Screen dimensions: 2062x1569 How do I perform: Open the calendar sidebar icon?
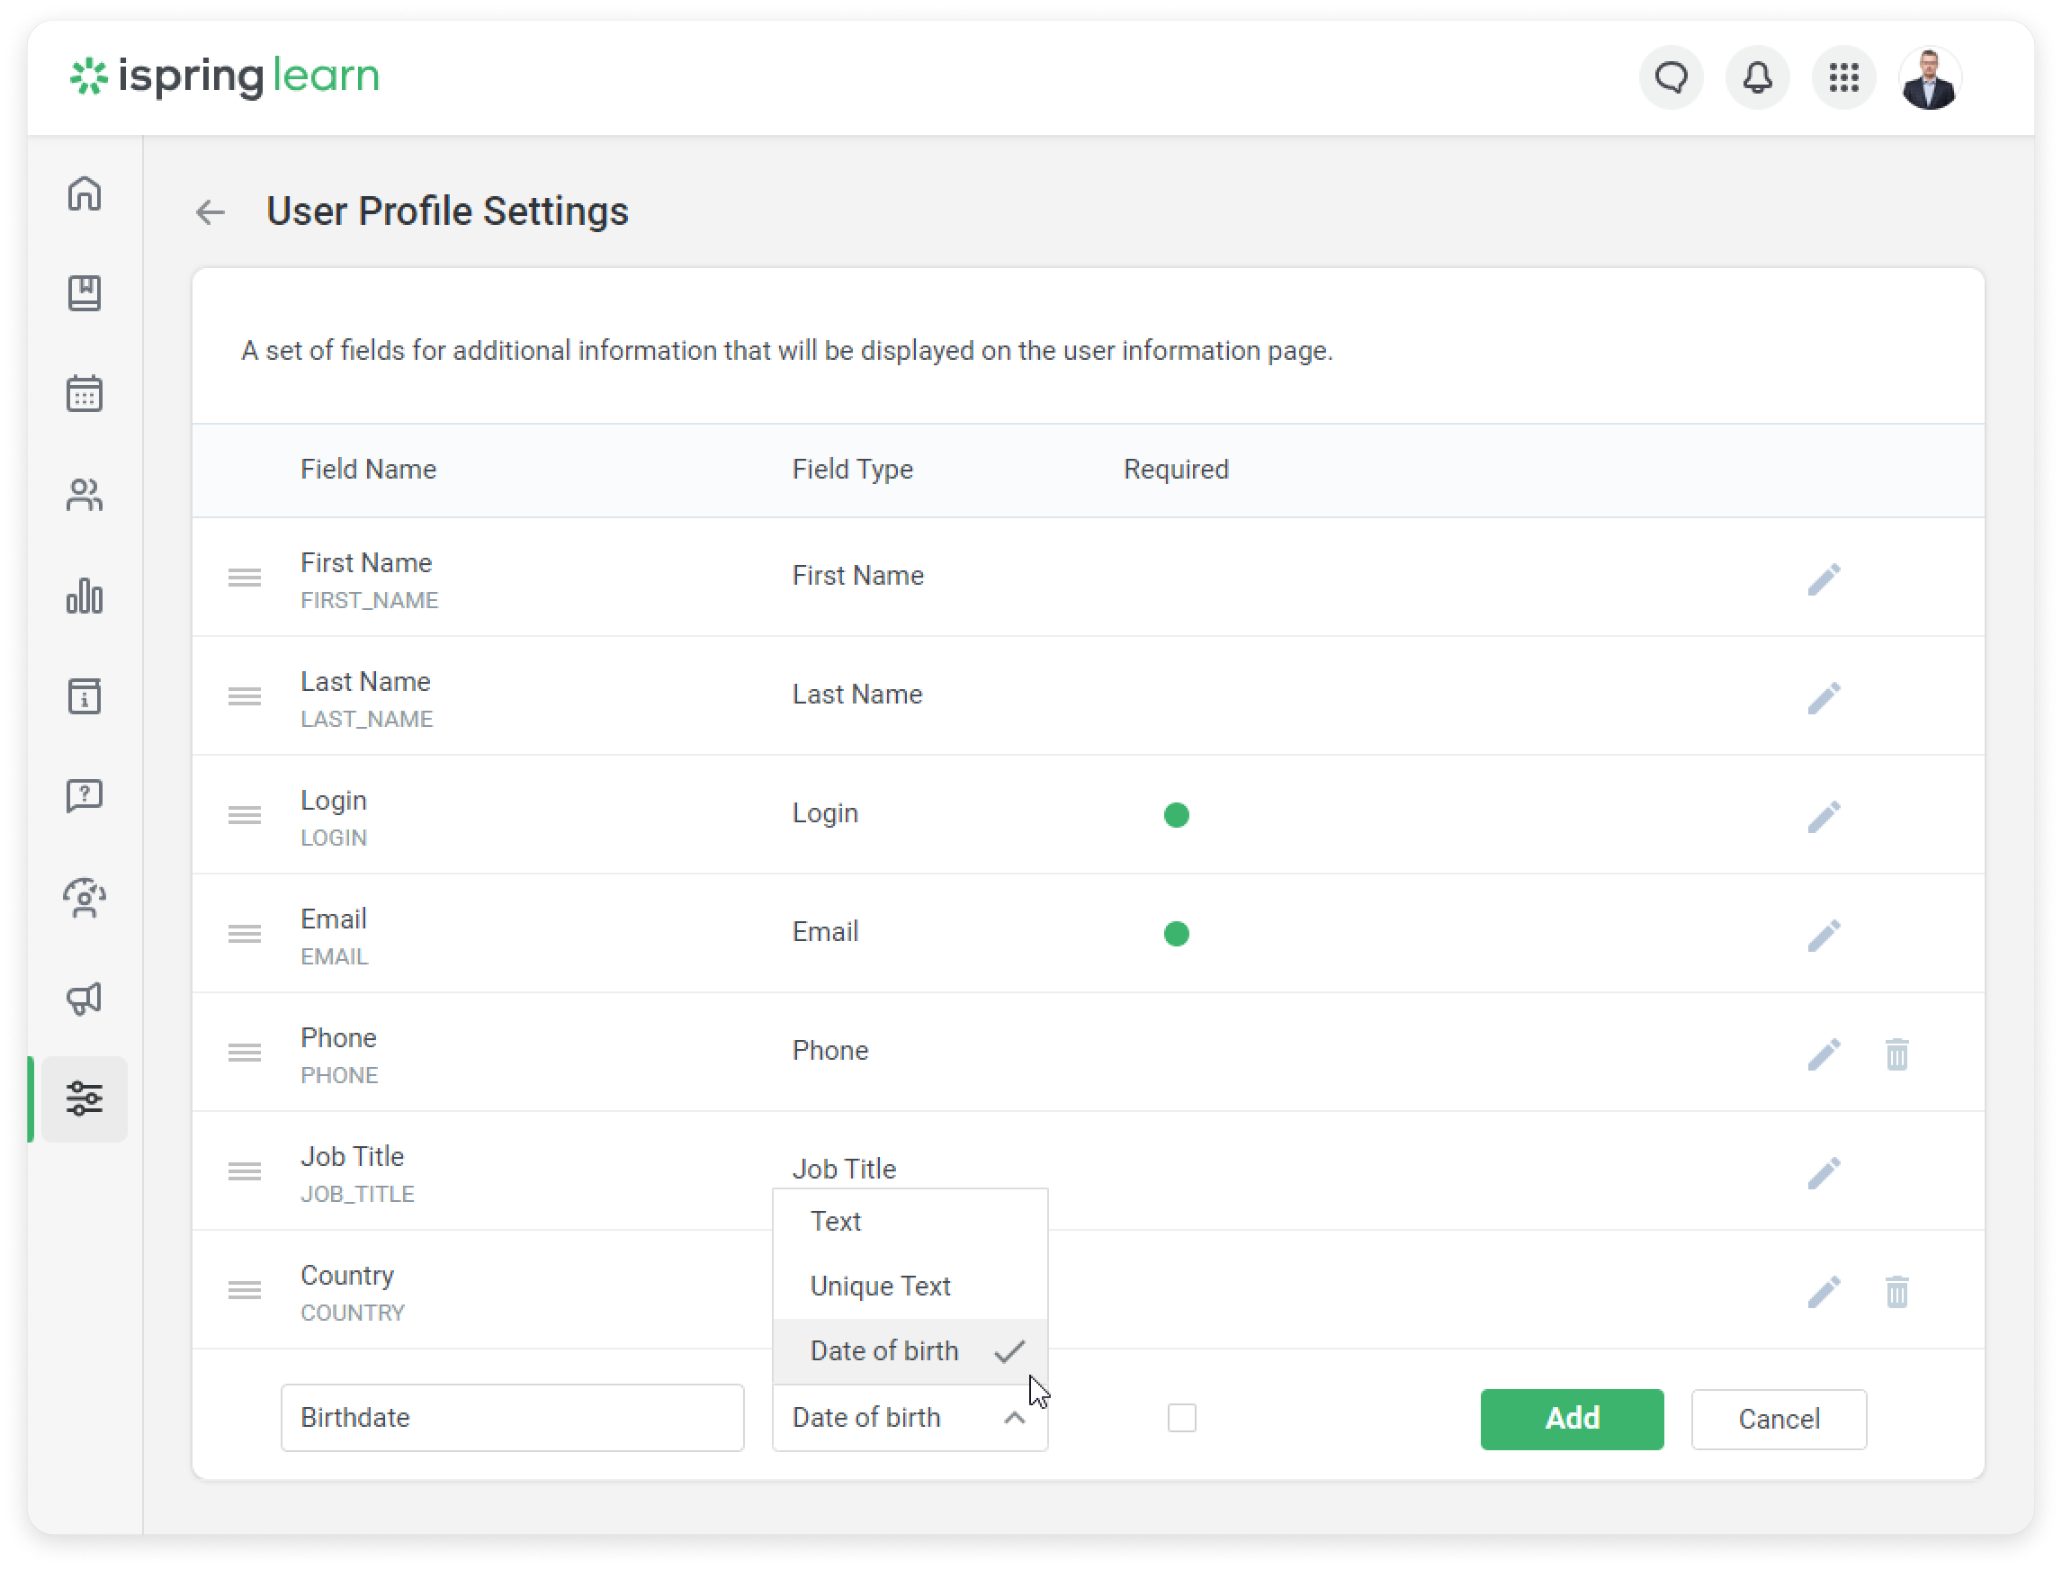(x=84, y=393)
